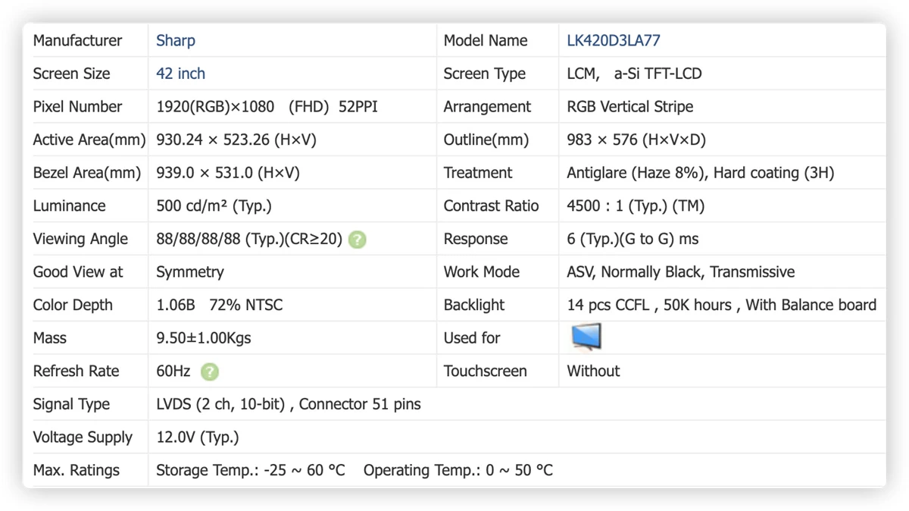Click the 939.0 × 531.0 (H×V) value
The image size is (909, 511).
(228, 173)
